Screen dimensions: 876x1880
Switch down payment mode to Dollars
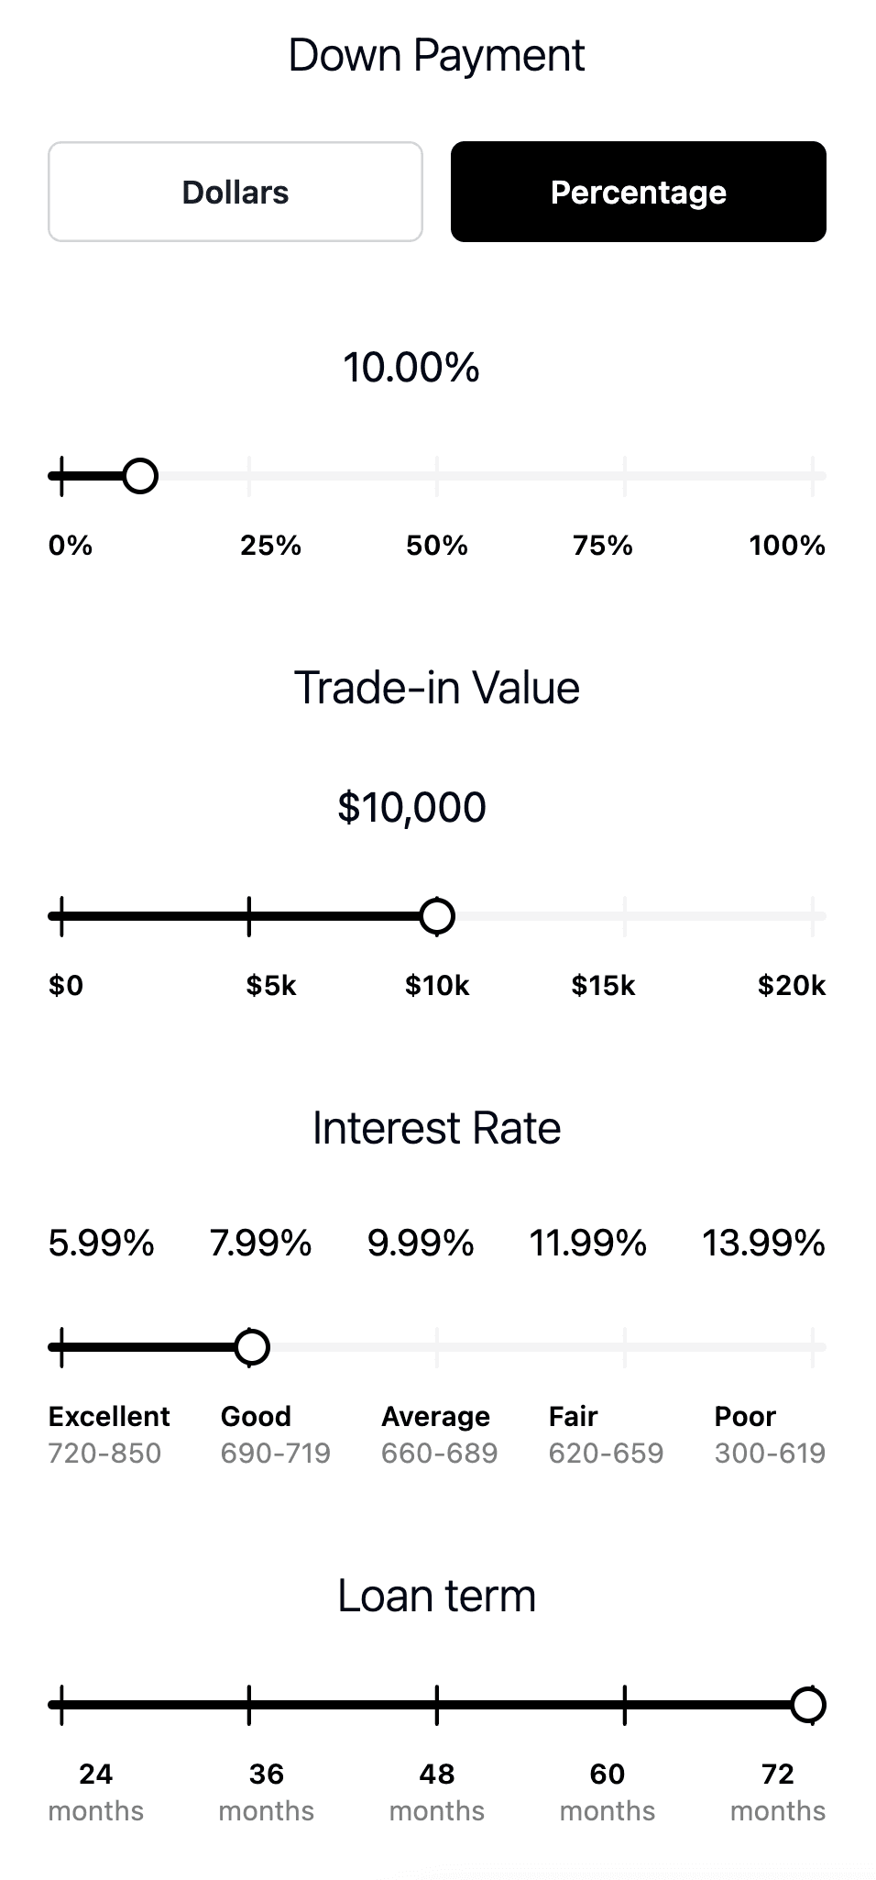pos(235,191)
